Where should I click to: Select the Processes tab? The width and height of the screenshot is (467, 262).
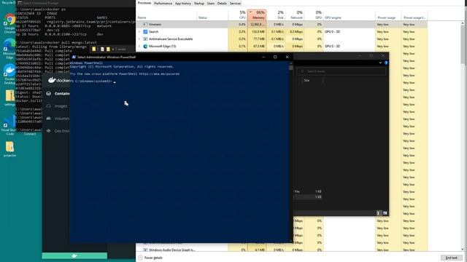click(144, 3)
